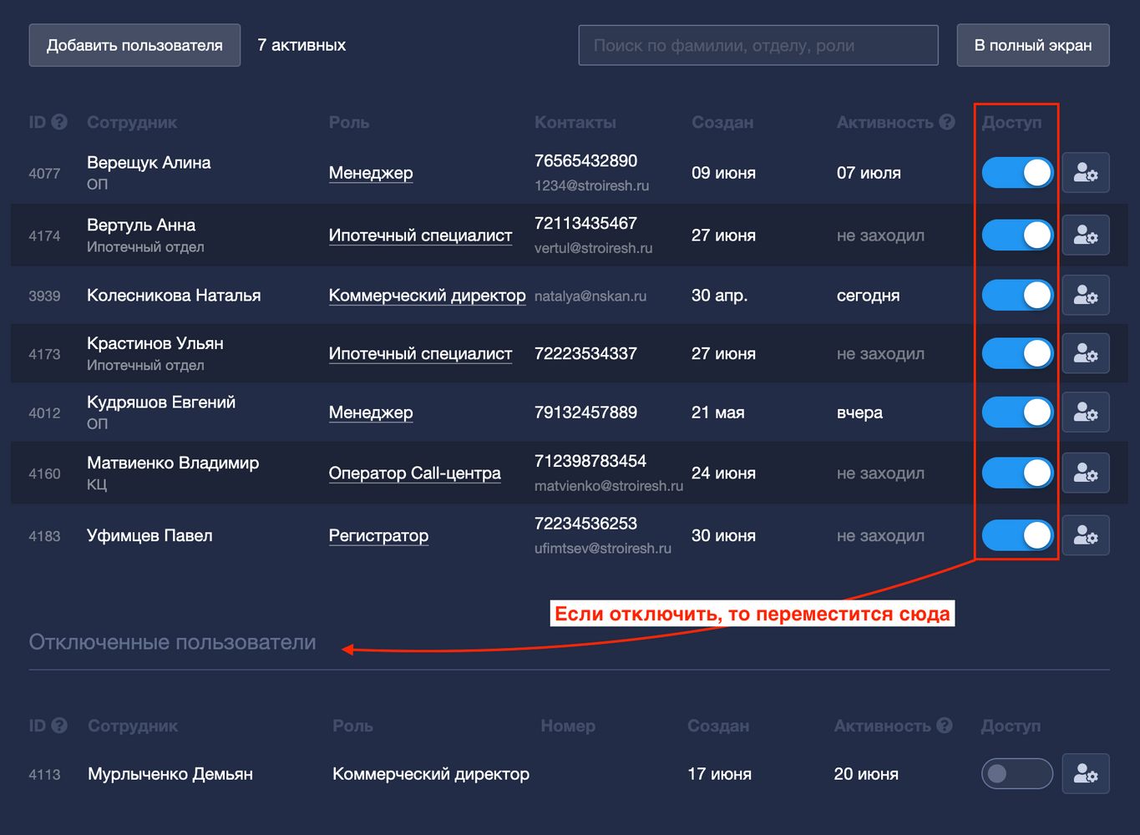Open the Регистратор role link
Viewport: 1140px width, 835px height.
pos(378,535)
